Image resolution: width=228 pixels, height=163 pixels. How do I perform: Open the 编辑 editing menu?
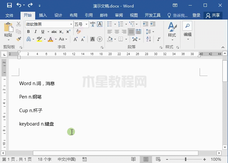click(187, 31)
